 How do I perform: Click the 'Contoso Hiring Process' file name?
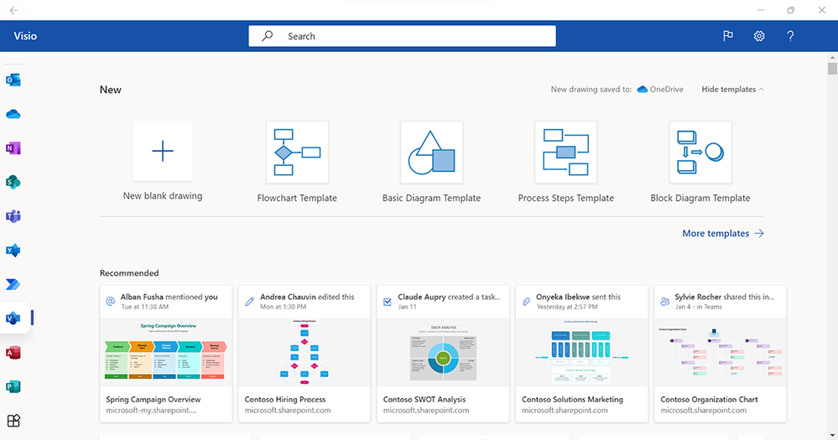[285, 400]
